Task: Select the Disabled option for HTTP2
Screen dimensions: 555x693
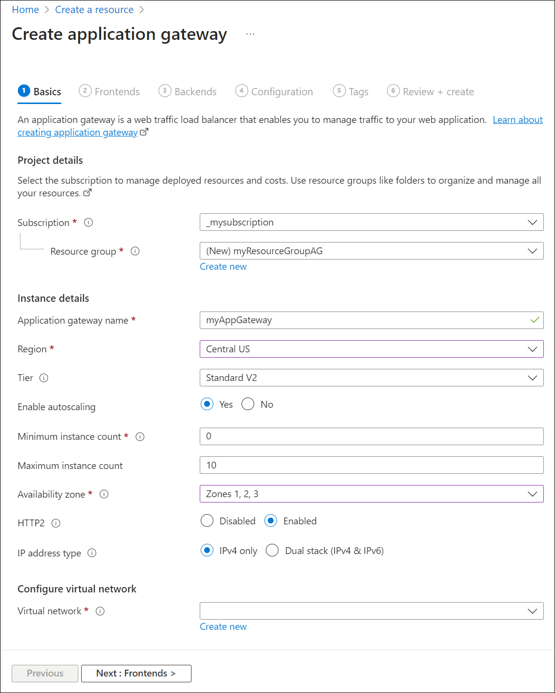Action: (207, 520)
